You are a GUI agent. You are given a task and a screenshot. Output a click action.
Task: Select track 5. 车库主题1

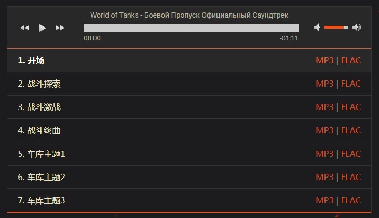tap(42, 154)
